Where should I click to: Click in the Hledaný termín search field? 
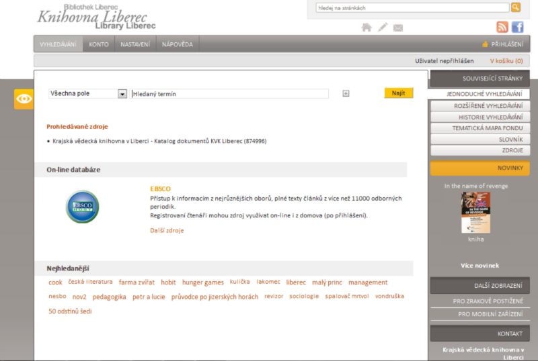pos(230,94)
